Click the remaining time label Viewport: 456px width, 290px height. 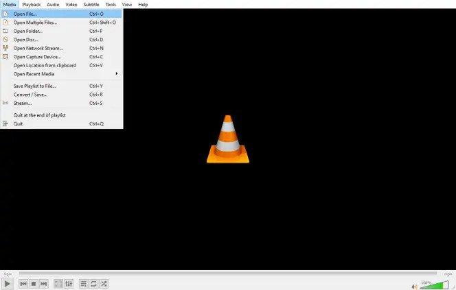pos(448,274)
